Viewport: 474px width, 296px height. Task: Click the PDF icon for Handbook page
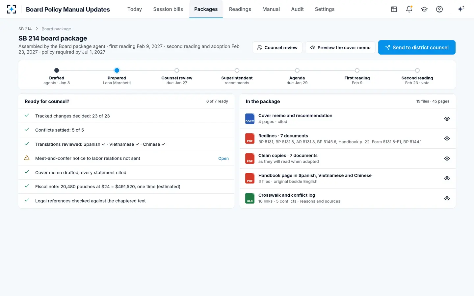[250, 178]
